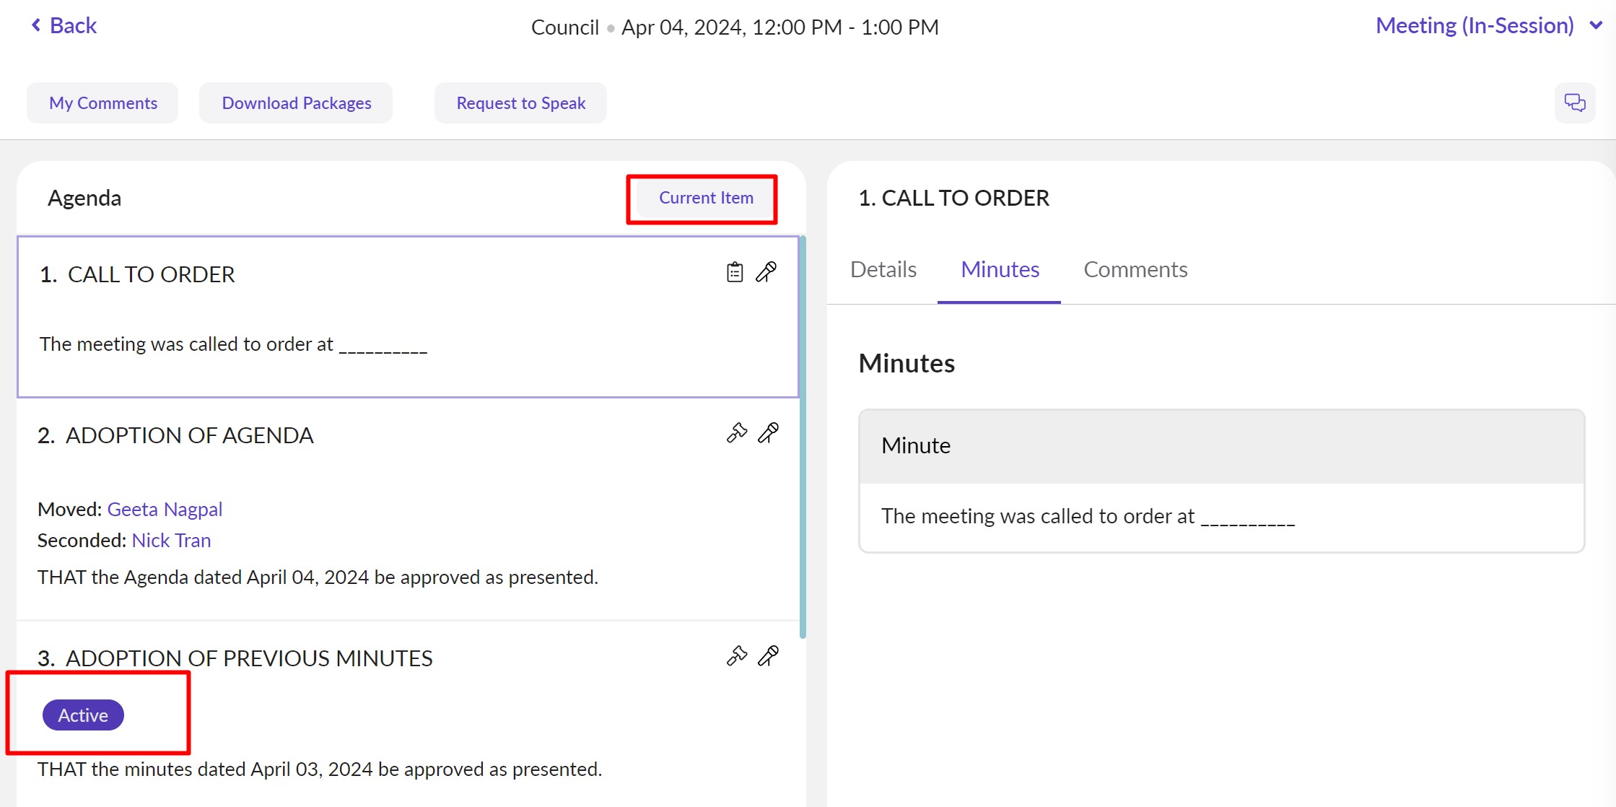Open the Nick Tran seconder link
Image resolution: width=1616 pixels, height=807 pixels.
[x=171, y=541]
